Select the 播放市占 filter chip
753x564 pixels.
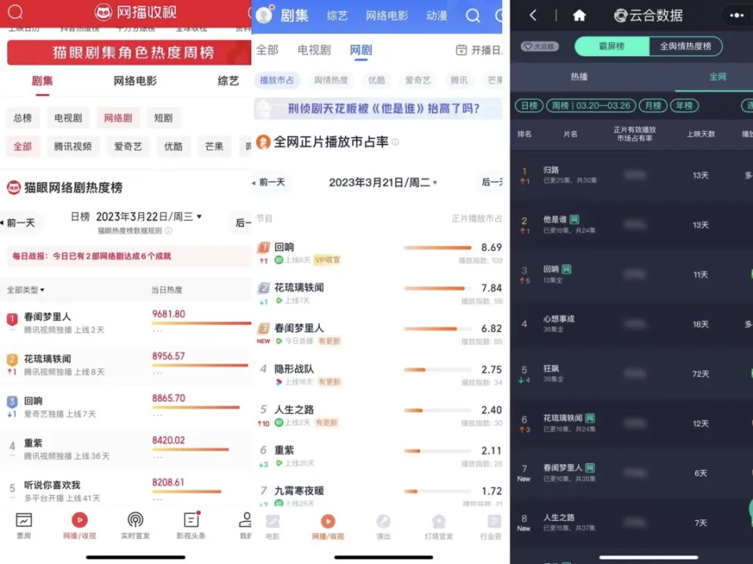(277, 80)
